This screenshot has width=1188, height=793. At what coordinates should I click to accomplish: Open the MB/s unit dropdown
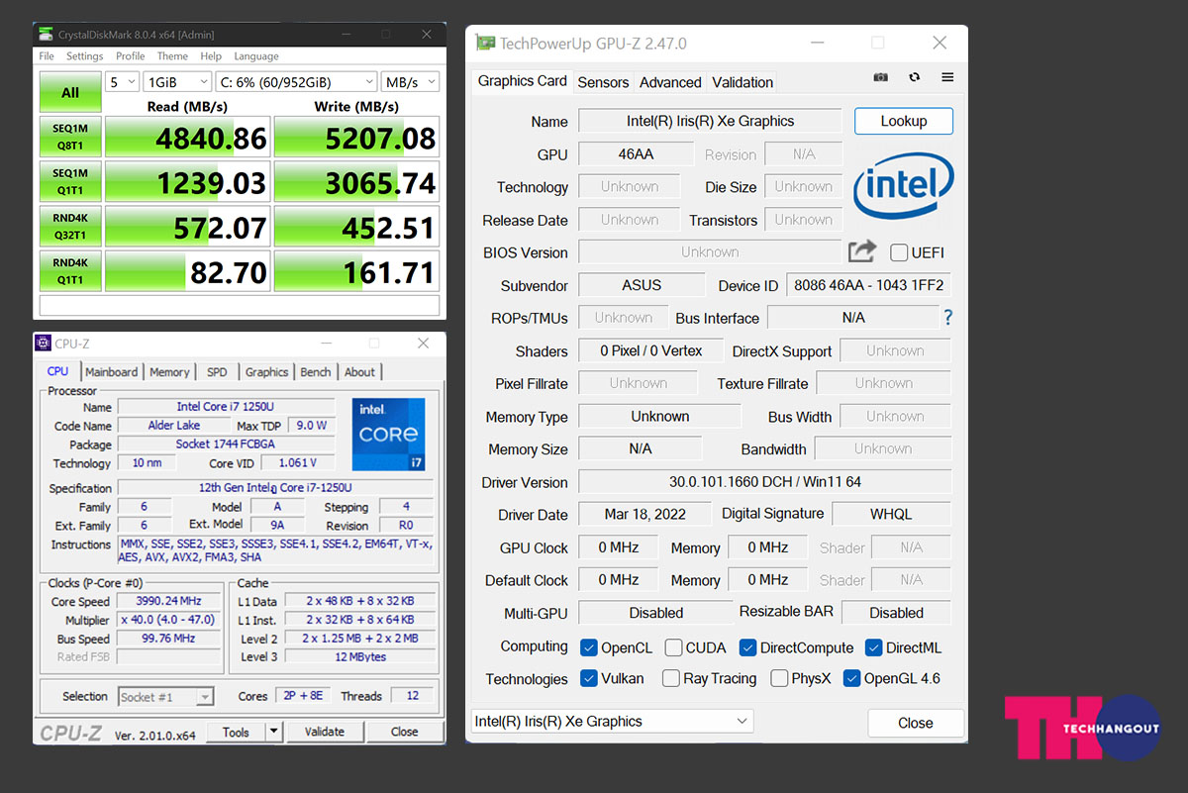410,82
